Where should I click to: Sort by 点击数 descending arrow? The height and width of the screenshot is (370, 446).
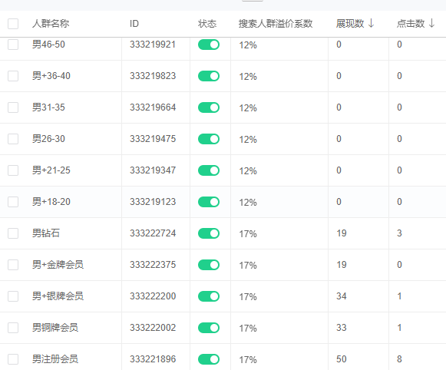(431, 23)
